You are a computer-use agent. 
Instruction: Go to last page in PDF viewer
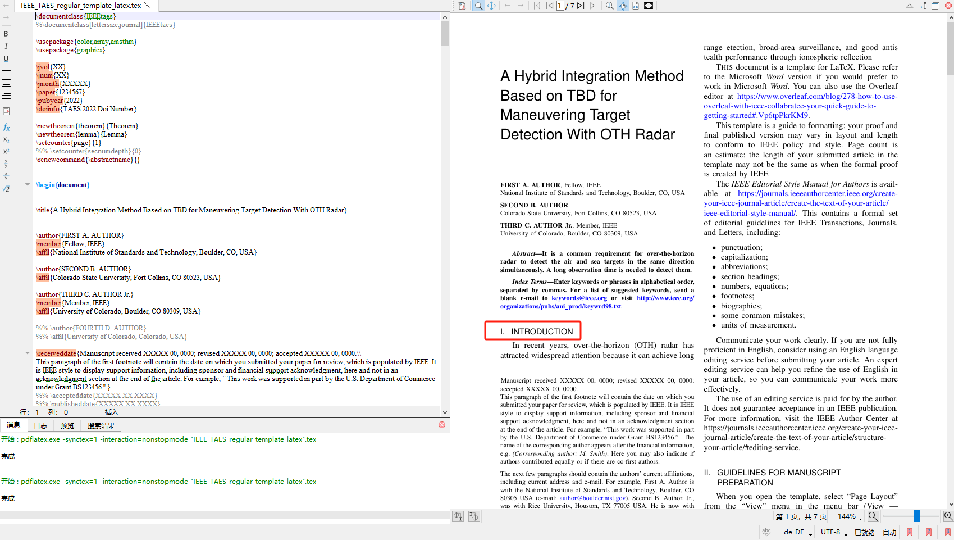click(x=593, y=6)
